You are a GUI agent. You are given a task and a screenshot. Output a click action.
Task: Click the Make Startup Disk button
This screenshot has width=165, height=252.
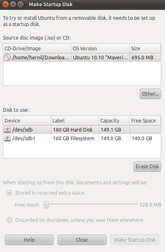135,240
